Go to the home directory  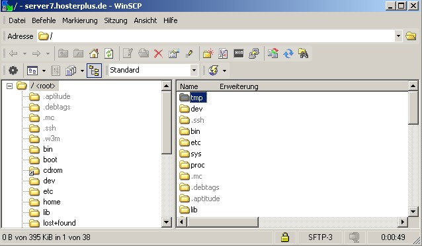click(94, 53)
